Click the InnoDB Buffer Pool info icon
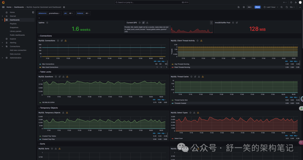Viewport: 303px width, 160px height. [233, 23]
